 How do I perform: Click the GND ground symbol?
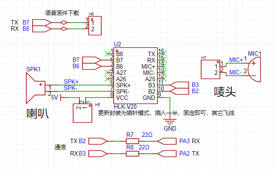coord(170,122)
